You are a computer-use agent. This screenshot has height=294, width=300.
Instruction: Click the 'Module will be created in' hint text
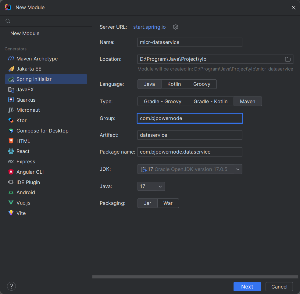[215, 69]
